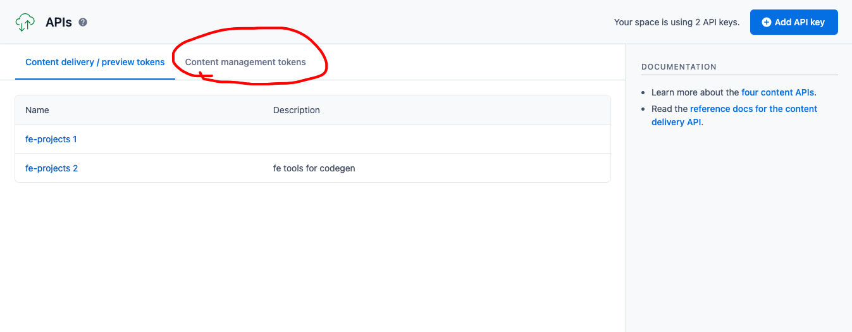Click the 'Read the' documentation text
Image resolution: width=852 pixels, height=332 pixels.
click(669, 109)
